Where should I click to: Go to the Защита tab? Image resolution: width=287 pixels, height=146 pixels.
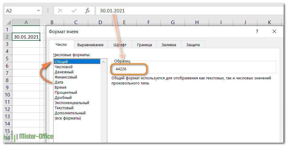(x=193, y=45)
